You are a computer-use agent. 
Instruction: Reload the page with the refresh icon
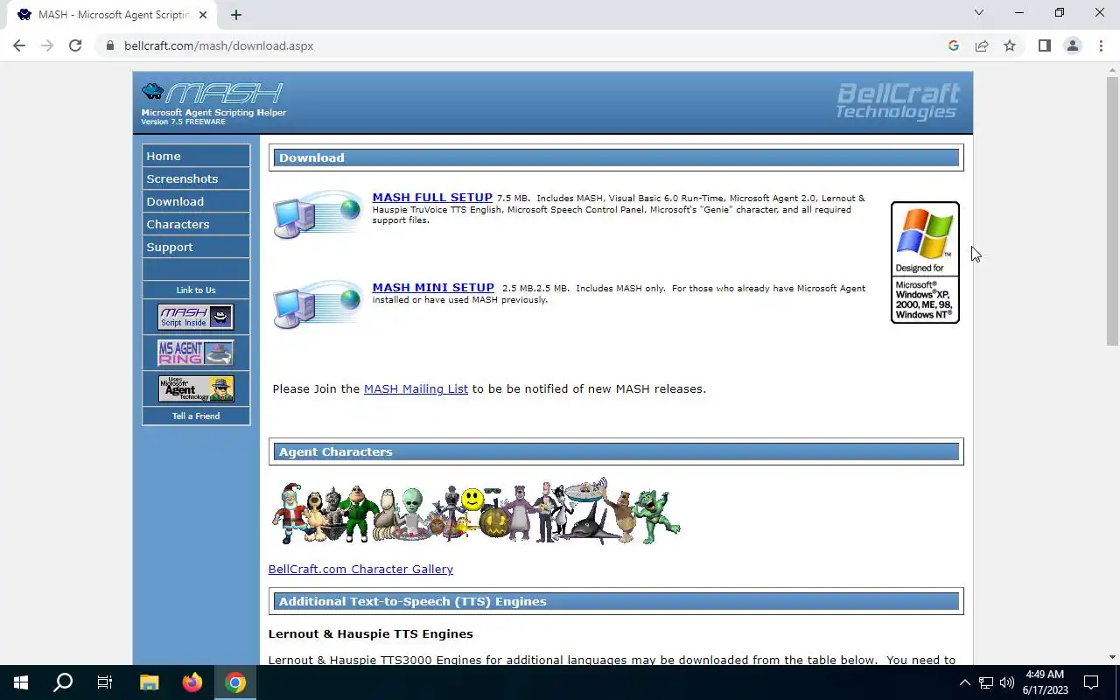pos(75,45)
